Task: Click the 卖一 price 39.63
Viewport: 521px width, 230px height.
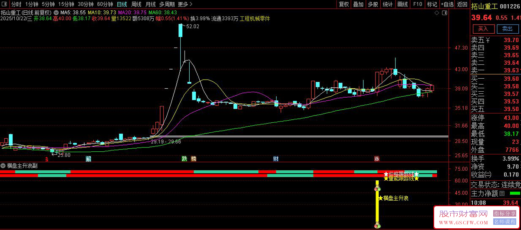Action: click(x=511, y=70)
